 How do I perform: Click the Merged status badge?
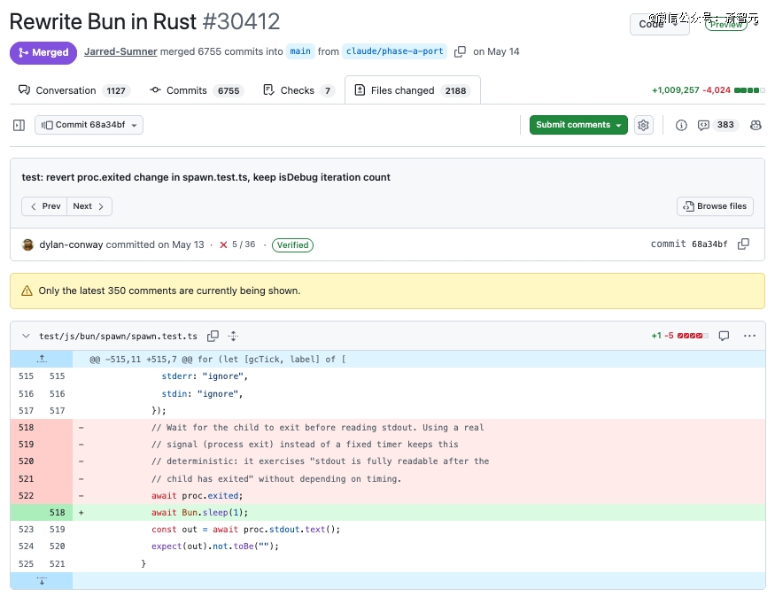point(43,52)
